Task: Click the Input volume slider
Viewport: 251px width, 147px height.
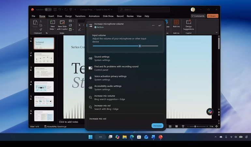Action: click(x=125, y=46)
